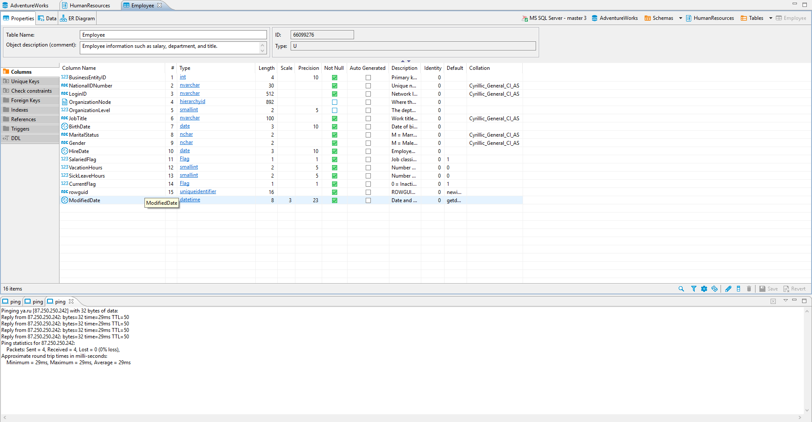Check the Not Null checkbox for OrganizationNode

click(334, 102)
